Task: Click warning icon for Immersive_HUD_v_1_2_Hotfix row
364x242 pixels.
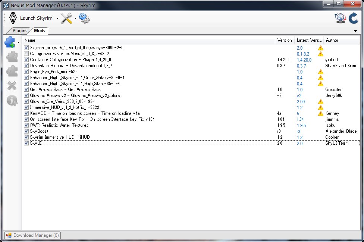Action: [x=321, y=108]
